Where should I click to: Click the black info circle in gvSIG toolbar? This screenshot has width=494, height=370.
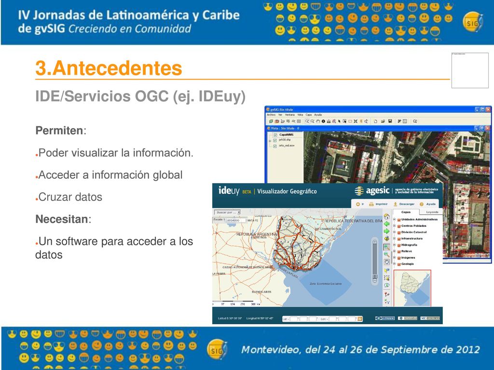click(x=324, y=121)
